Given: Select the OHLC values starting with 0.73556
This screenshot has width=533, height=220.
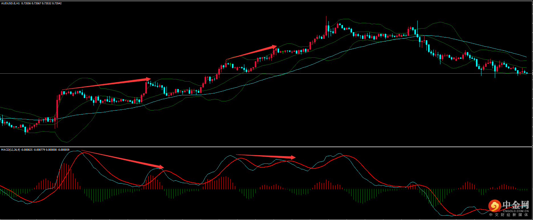Looking at the screenshot, I should pyautogui.click(x=41, y=3).
